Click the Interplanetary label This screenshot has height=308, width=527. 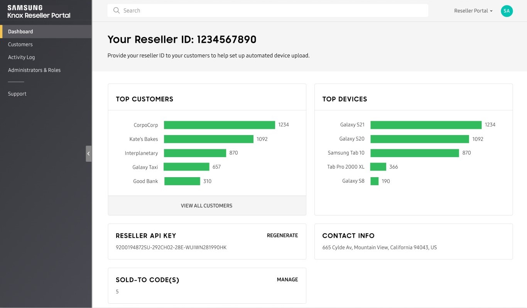point(141,153)
